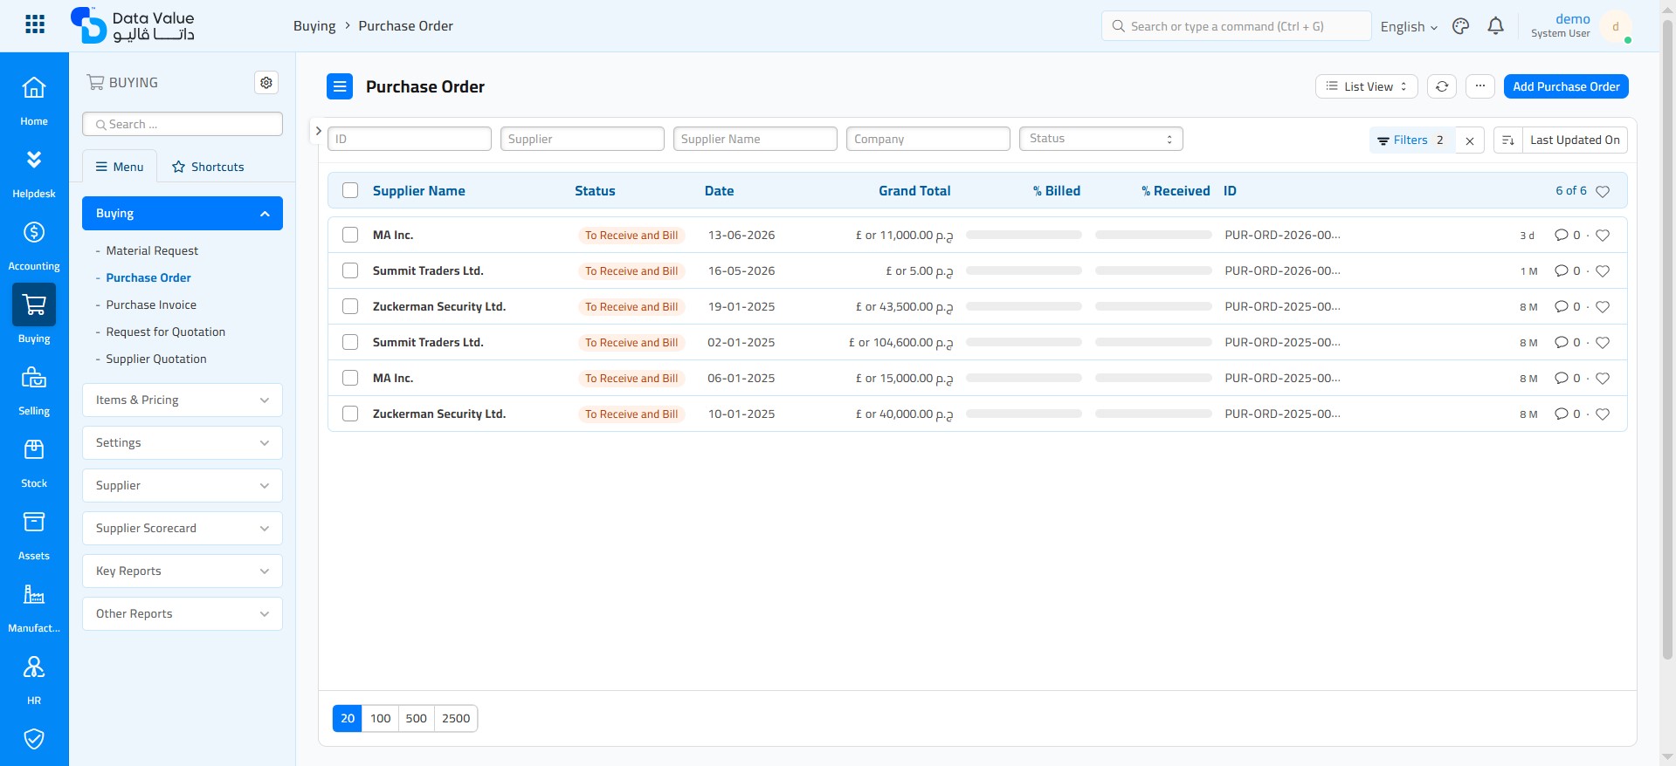Switch to the Shortcuts tab
Screen dimensions: 1676x766
click(x=208, y=167)
